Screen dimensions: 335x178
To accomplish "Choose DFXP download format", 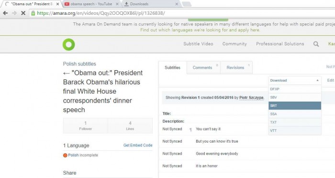I will (295, 89).
